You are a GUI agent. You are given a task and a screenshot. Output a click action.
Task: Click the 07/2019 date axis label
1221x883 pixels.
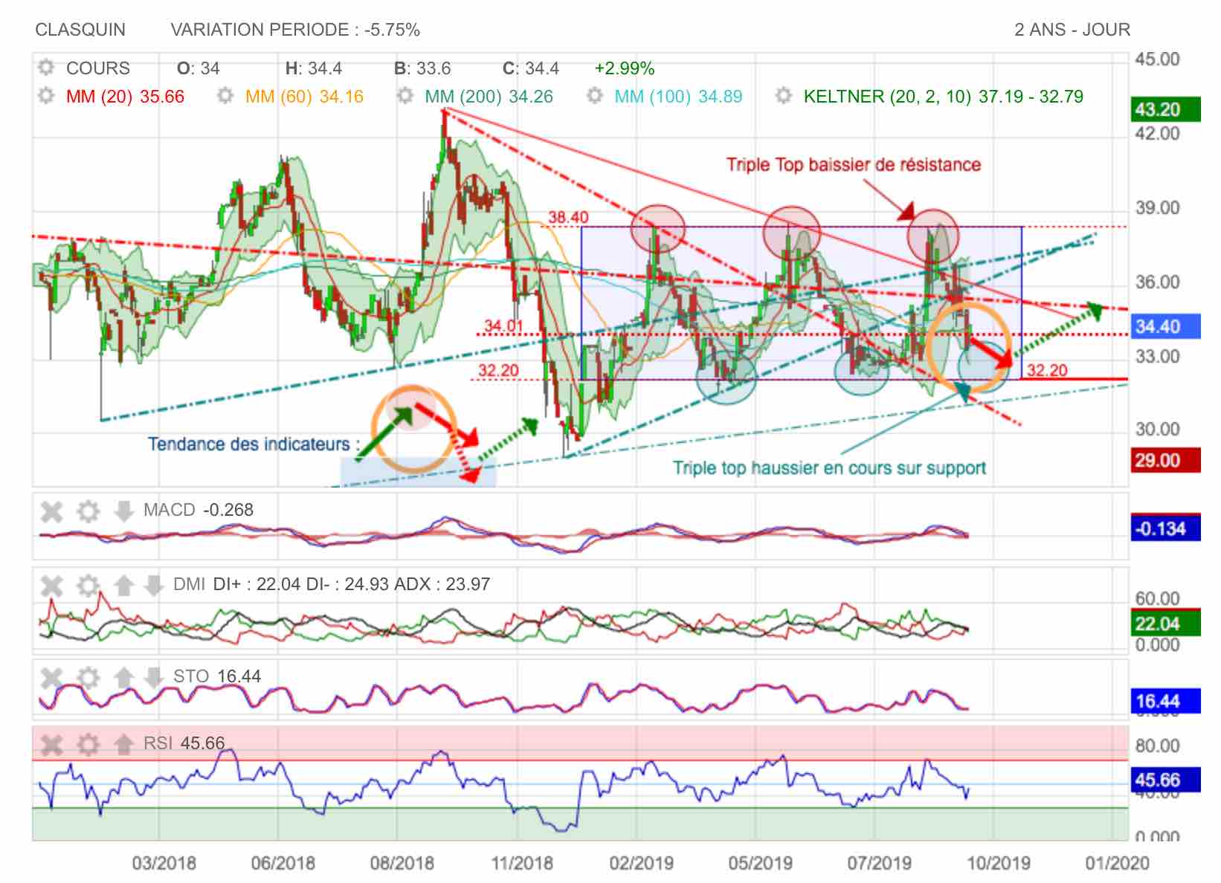point(879,863)
